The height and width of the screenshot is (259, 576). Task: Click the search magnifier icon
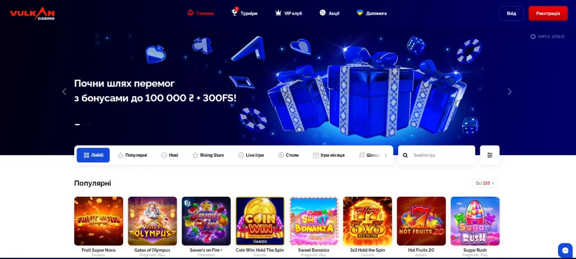(x=405, y=155)
